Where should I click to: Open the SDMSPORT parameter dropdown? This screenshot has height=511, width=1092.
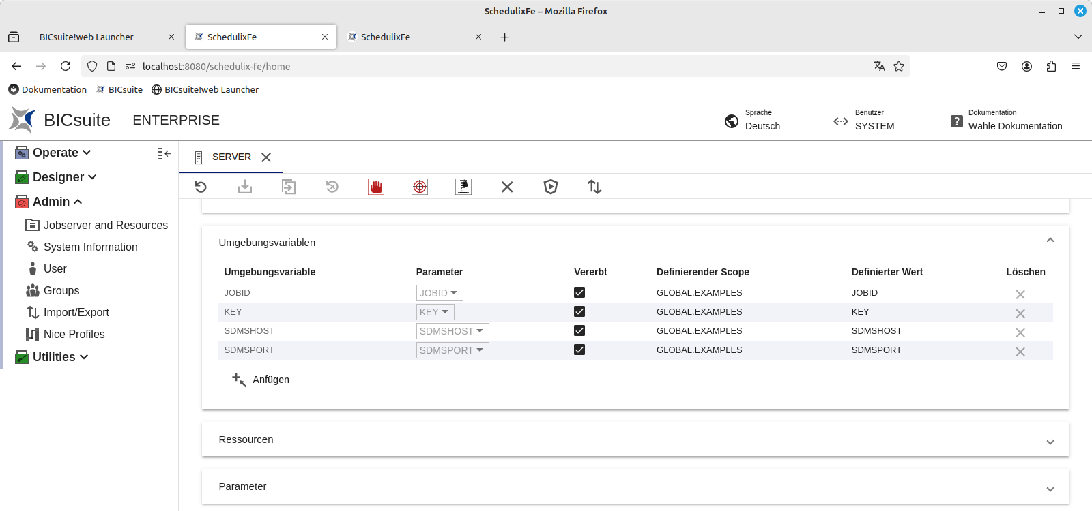(x=452, y=350)
